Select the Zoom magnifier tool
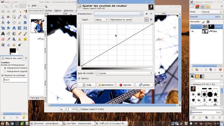Viewport: 224px width, 126px height. tap(25, 17)
